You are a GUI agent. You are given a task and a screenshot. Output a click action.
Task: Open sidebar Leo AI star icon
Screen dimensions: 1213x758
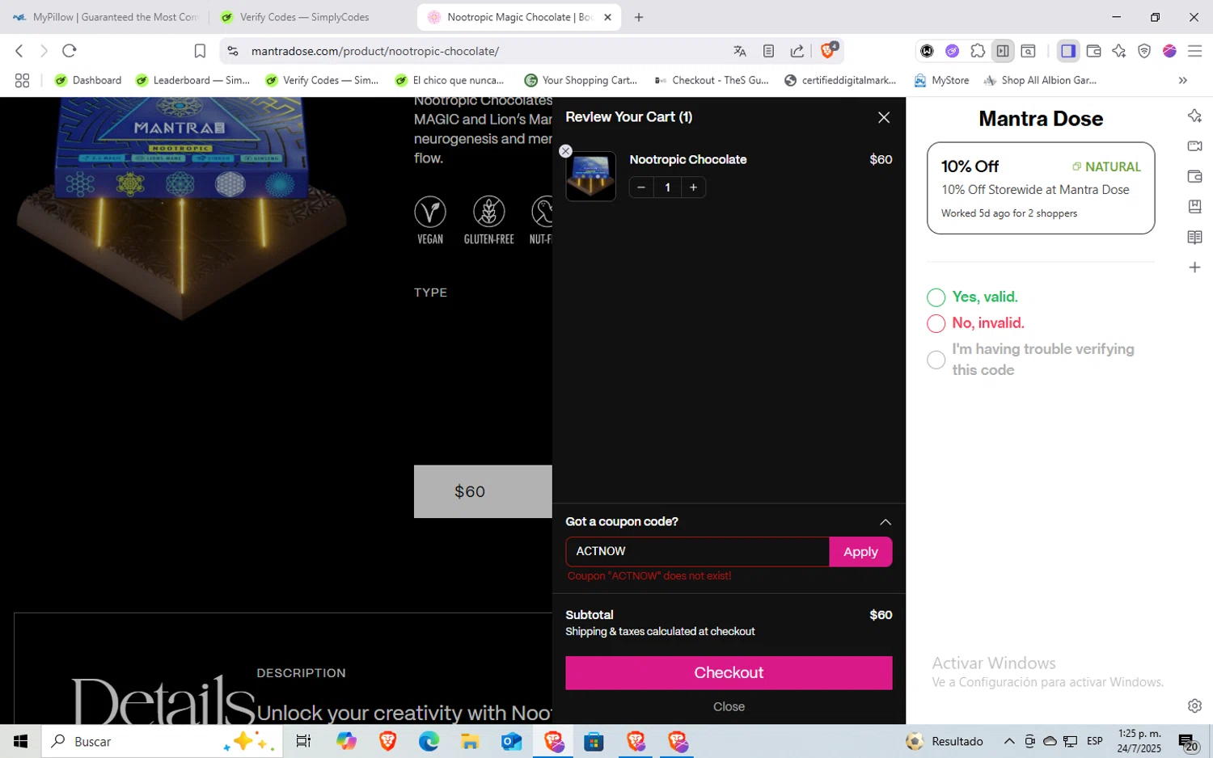[1194, 116]
